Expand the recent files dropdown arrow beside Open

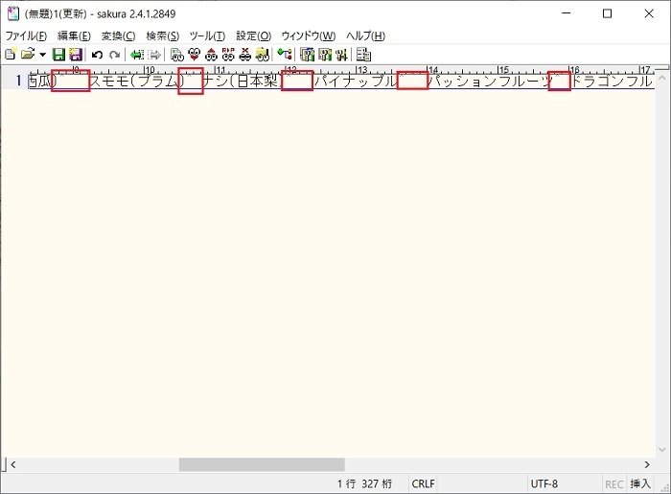(x=43, y=55)
